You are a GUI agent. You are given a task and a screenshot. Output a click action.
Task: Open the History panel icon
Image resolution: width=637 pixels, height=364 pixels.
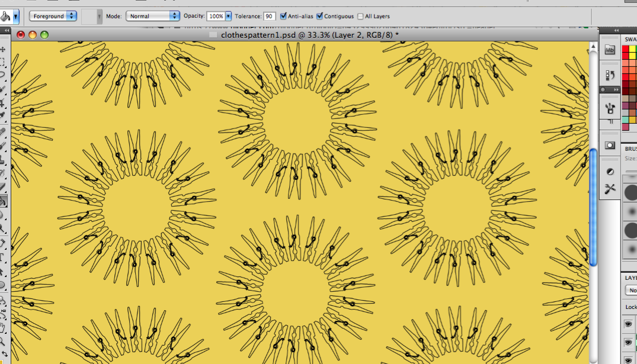[610, 75]
